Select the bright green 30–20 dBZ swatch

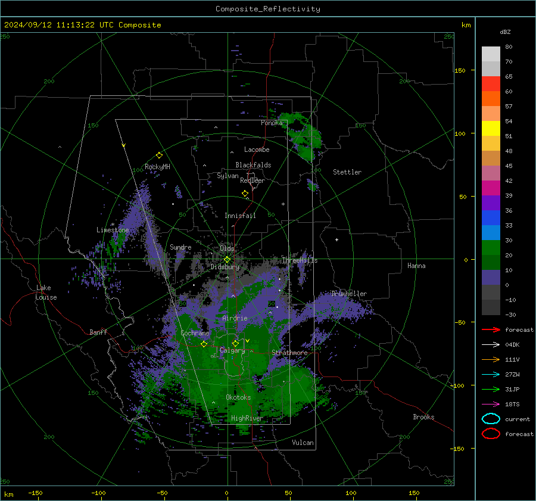coord(491,247)
